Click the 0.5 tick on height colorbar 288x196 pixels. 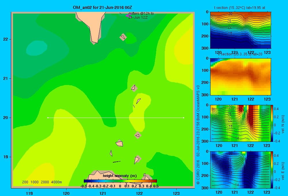pos(156,186)
